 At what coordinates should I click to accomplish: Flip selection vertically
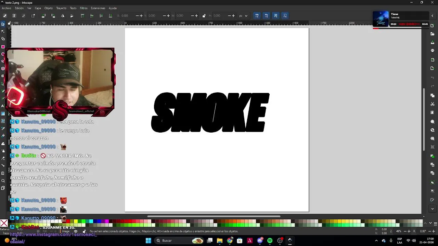pyautogui.click(x=72, y=16)
